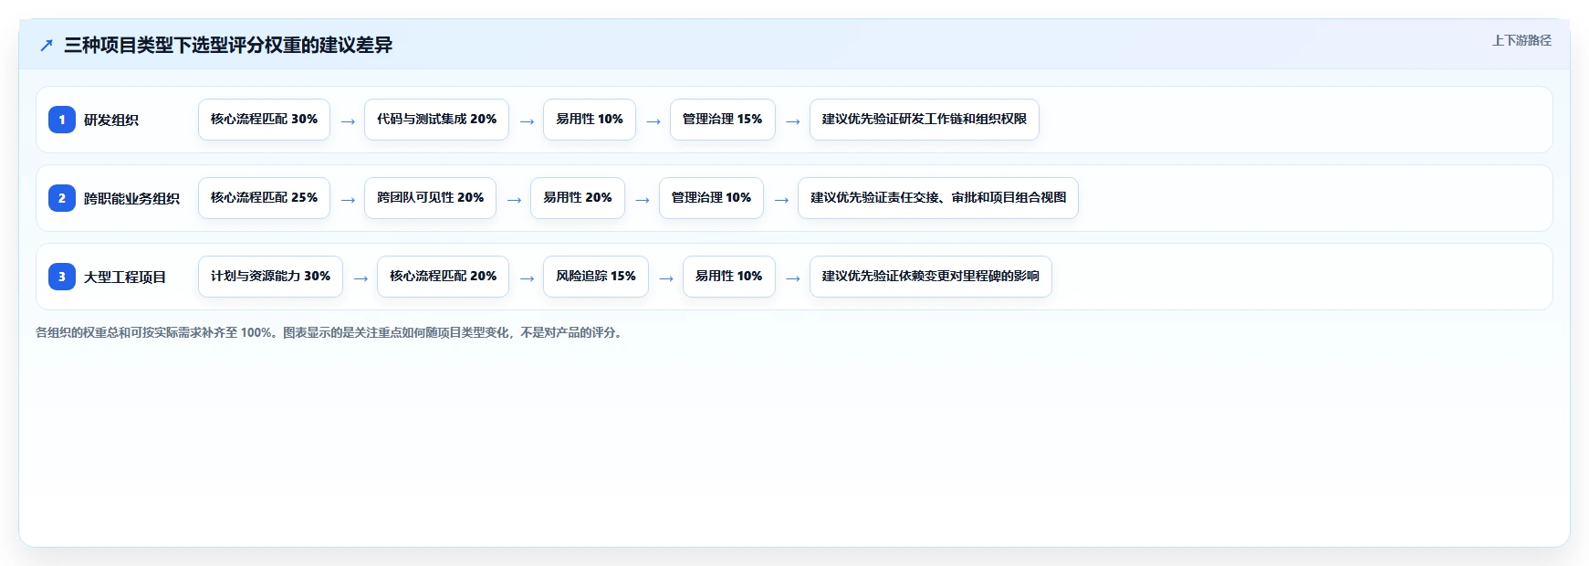Click the arrow after 计划与资源能力 30%

point(361,278)
